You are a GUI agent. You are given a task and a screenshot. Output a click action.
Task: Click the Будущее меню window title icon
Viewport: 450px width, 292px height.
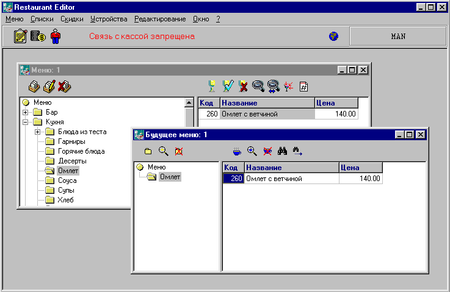139,135
